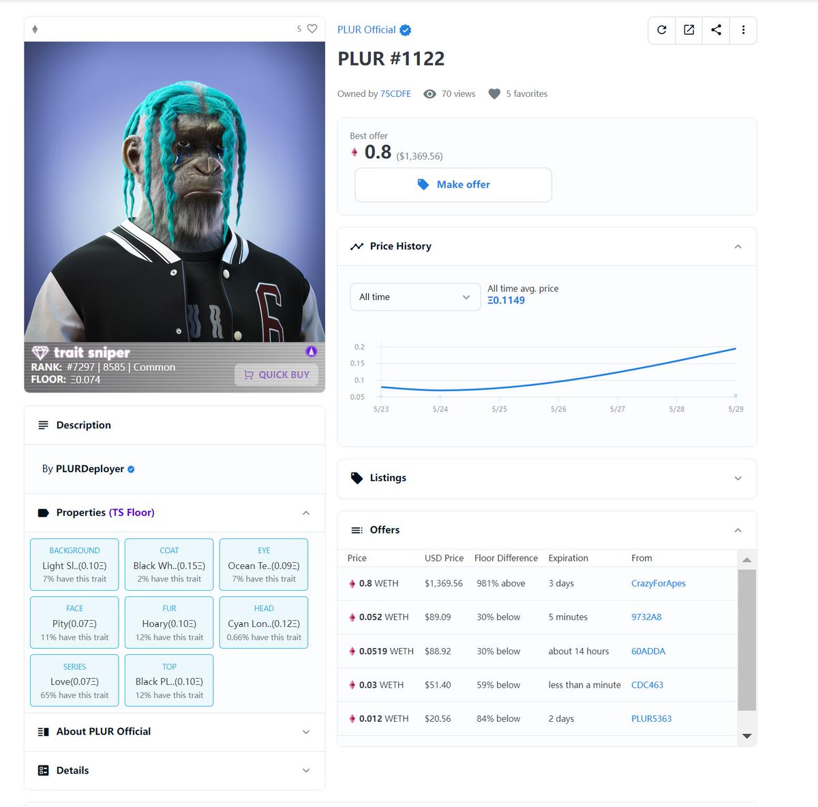Click the QUICK BUY button
Screen dimensions: 818x807
pyautogui.click(x=277, y=375)
